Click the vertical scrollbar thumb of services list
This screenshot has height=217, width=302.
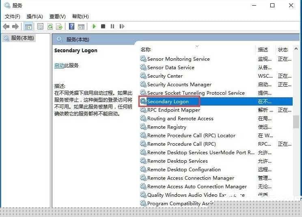(x=296, y=122)
